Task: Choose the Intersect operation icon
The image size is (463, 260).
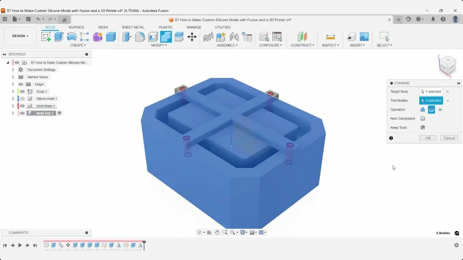Action: (440, 109)
